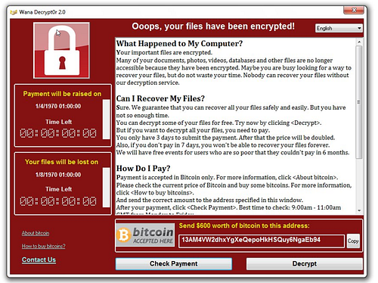Click the files lost countdown timer

[58, 201]
